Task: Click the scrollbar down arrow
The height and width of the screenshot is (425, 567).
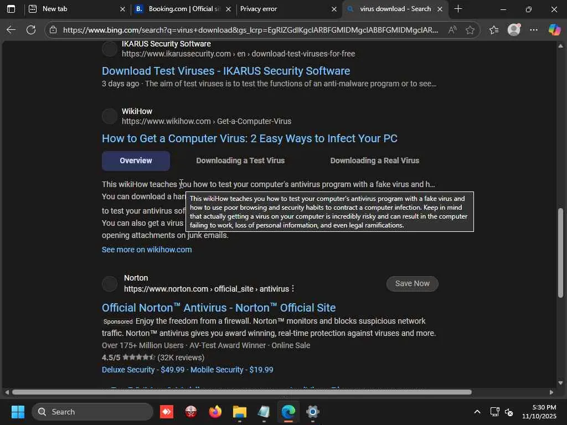Action: click(x=560, y=383)
